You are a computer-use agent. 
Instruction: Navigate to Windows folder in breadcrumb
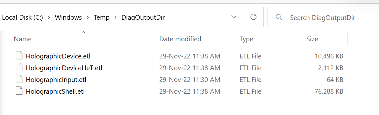[x=68, y=17]
